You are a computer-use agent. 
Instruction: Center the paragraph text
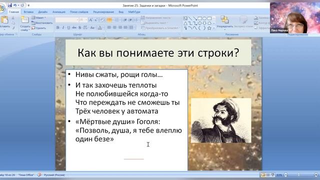(x=114, y=27)
